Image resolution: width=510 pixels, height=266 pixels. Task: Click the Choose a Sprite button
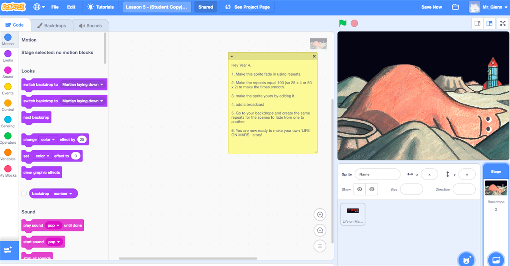coord(467,260)
